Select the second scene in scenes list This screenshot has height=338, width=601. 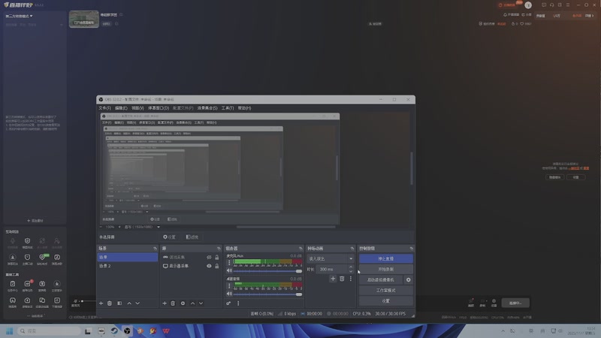[x=127, y=266]
